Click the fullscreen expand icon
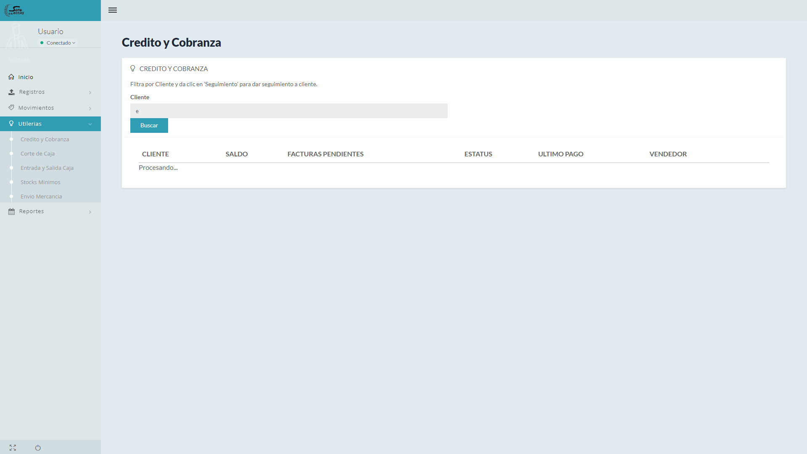 point(13,448)
